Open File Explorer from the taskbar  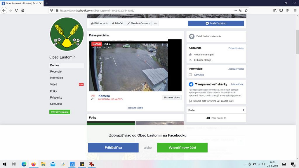pos(43,164)
